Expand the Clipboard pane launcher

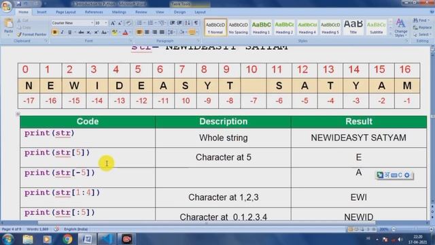[x=46, y=41]
